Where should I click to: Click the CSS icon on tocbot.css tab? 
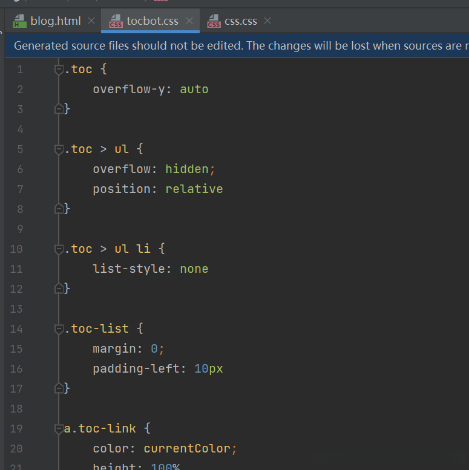(x=116, y=22)
